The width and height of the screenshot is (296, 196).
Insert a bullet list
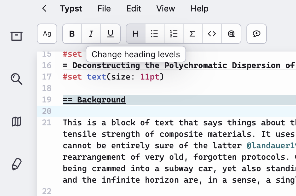(155, 34)
